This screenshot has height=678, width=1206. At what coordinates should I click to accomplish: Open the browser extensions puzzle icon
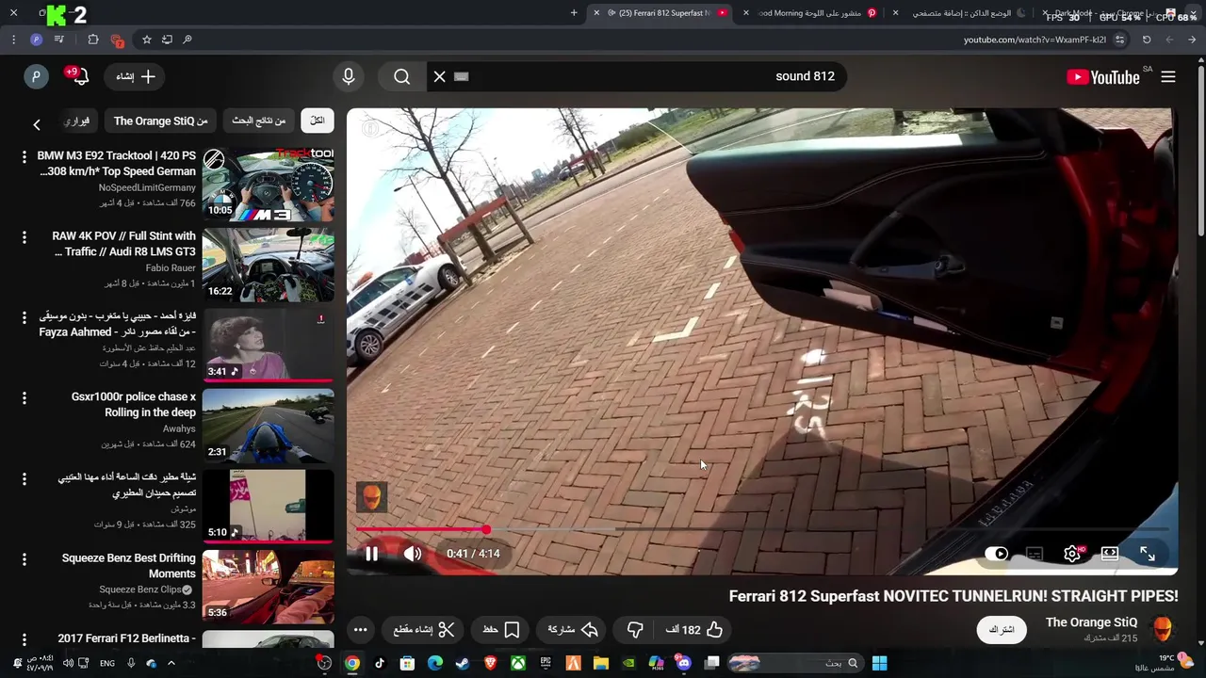[x=93, y=40]
